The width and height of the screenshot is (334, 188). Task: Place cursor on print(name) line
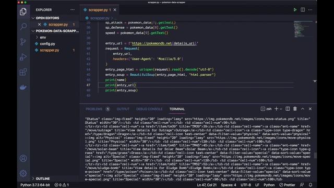click(x=116, y=80)
